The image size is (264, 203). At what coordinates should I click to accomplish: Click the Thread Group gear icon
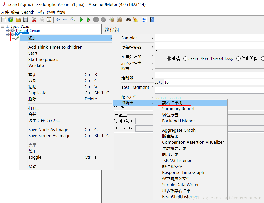(x=12, y=31)
